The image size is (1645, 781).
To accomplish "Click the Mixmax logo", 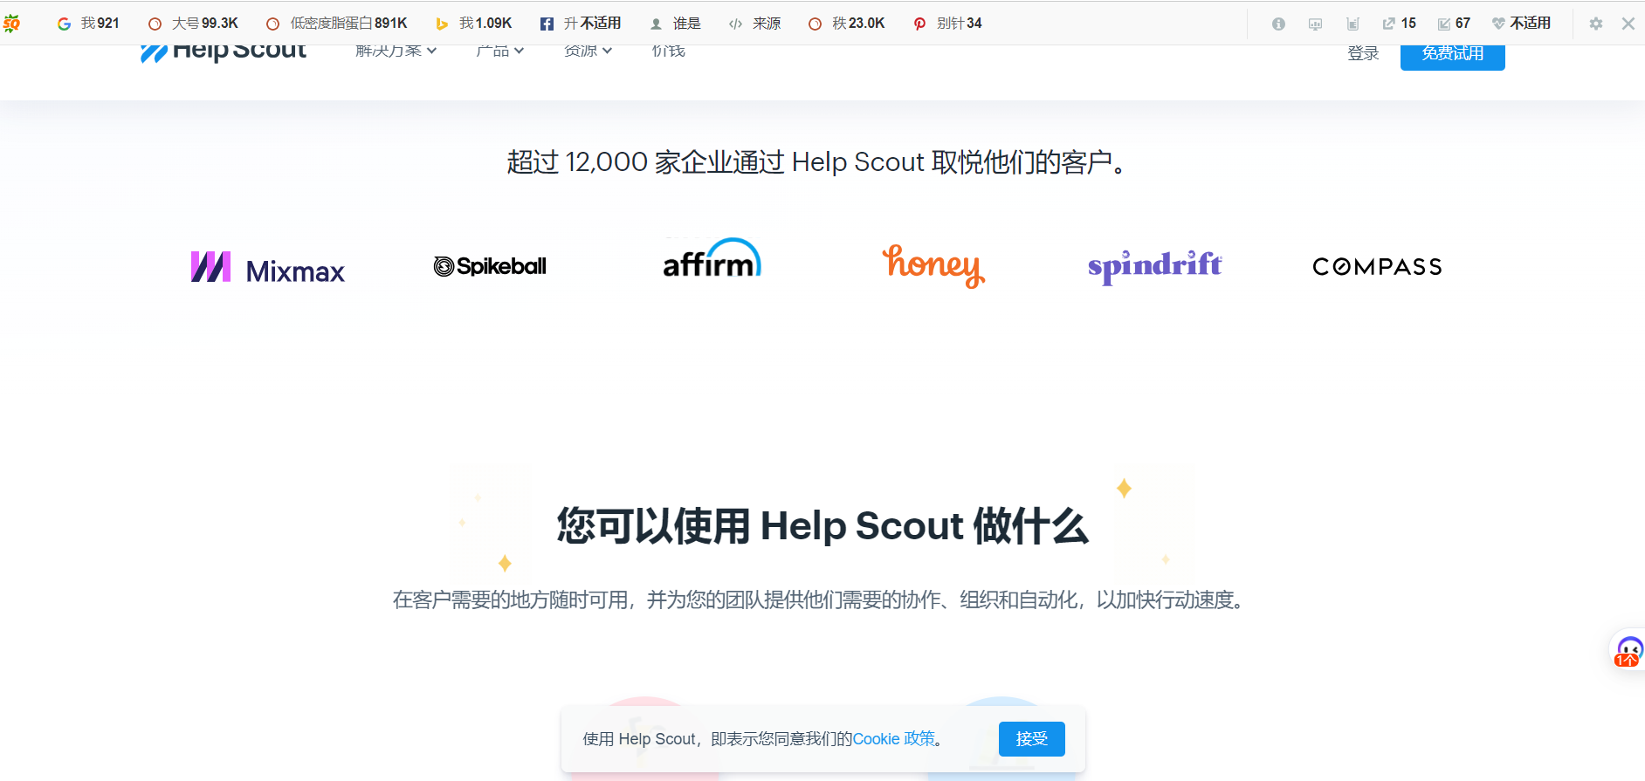I will (x=268, y=268).
